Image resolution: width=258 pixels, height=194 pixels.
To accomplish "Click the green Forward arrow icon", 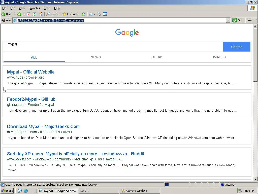I will pyautogui.click(x=19, y=14).
